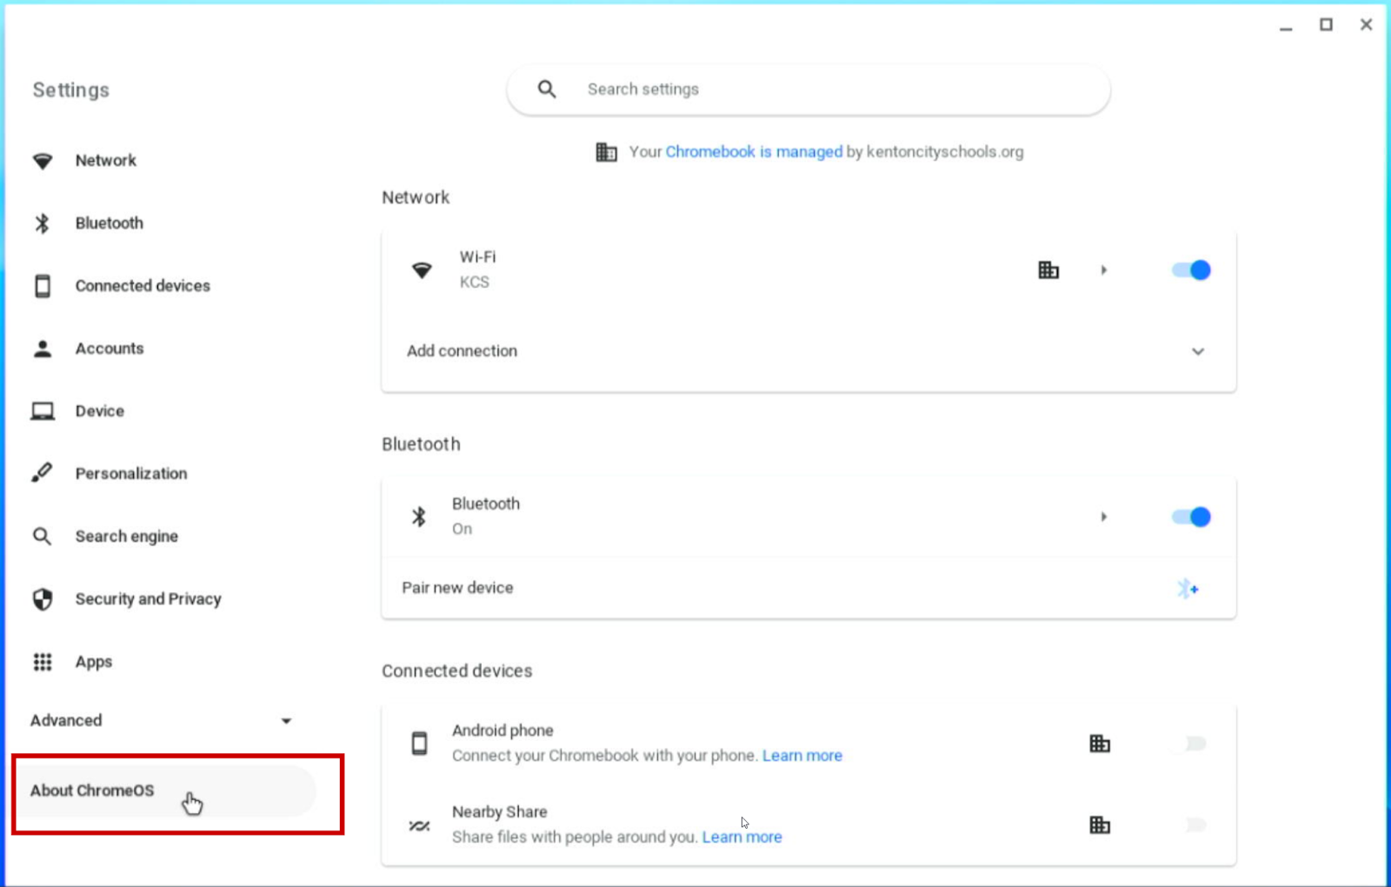This screenshot has height=887, width=1391.
Task: Click the disabled Nearby Share toggle
Action: click(x=1195, y=824)
